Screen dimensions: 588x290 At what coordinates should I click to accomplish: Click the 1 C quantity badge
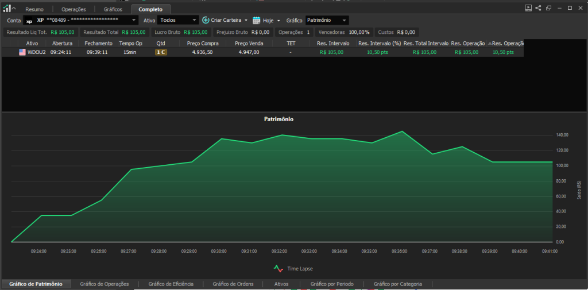[161, 52]
